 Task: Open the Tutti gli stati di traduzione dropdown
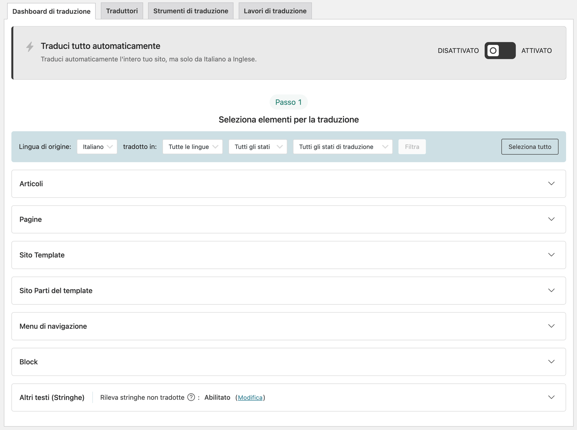[342, 146]
